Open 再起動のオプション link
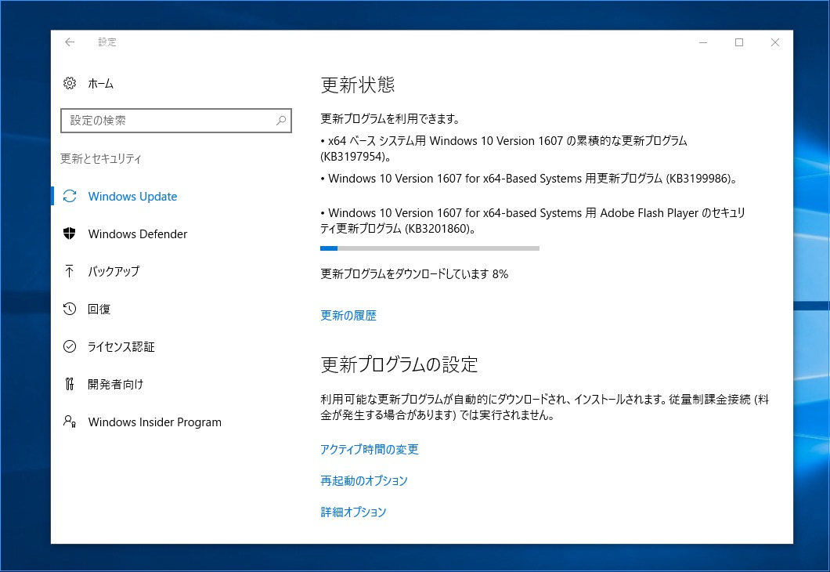Image resolution: width=830 pixels, height=572 pixels. [364, 481]
